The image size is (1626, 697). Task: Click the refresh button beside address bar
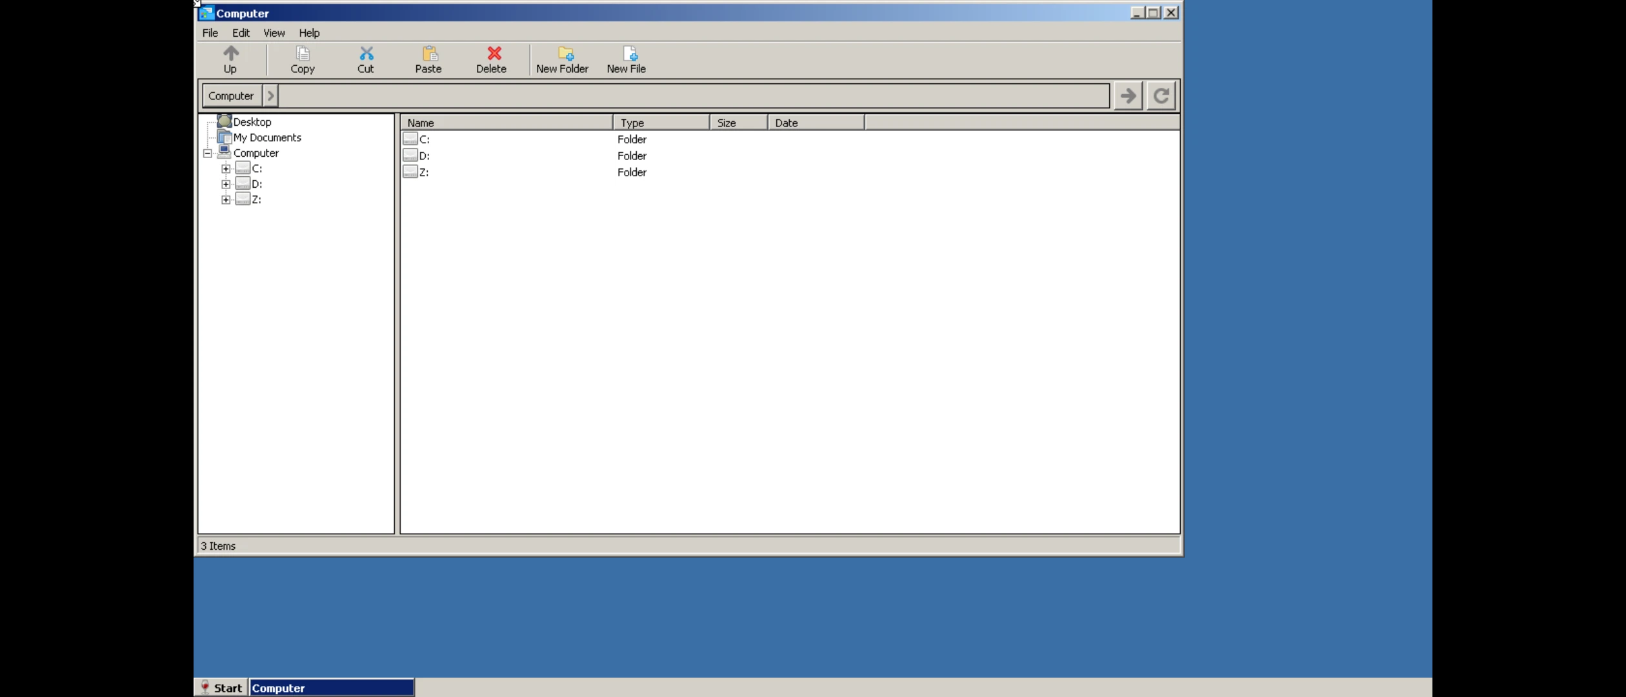tap(1161, 96)
